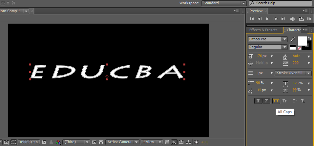Step forward one frame

pos(275,19)
